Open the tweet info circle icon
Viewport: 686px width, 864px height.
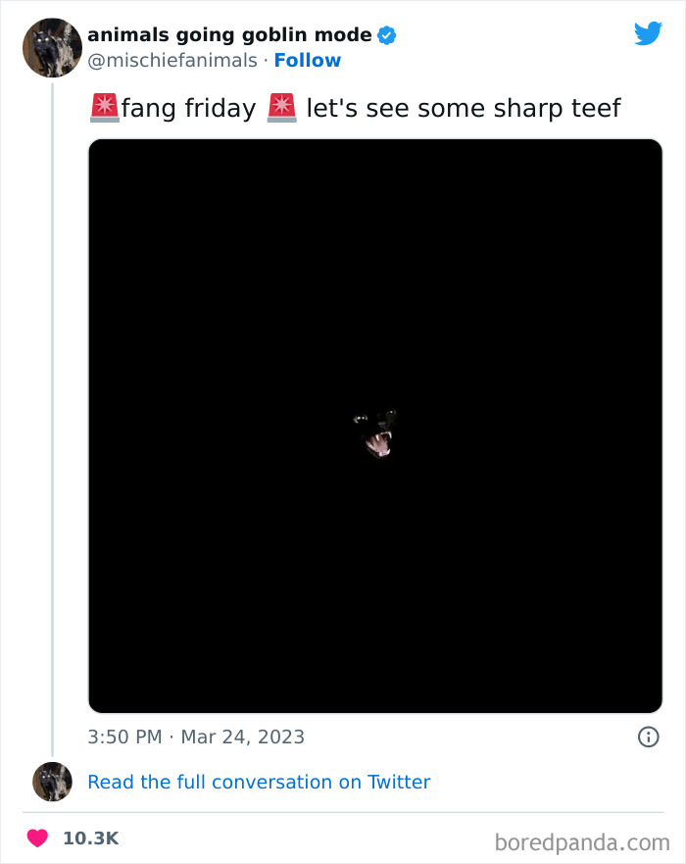coord(648,737)
